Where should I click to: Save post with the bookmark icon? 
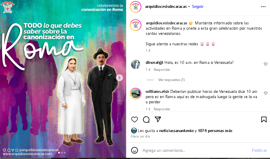(264, 120)
